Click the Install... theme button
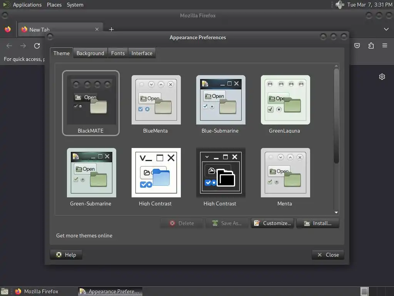The width and height of the screenshot is (394, 296). click(317, 223)
